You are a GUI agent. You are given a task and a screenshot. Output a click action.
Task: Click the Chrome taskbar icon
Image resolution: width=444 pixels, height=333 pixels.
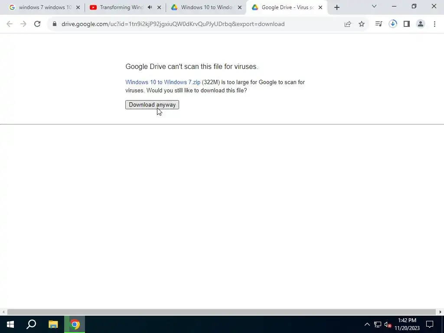tap(75, 324)
